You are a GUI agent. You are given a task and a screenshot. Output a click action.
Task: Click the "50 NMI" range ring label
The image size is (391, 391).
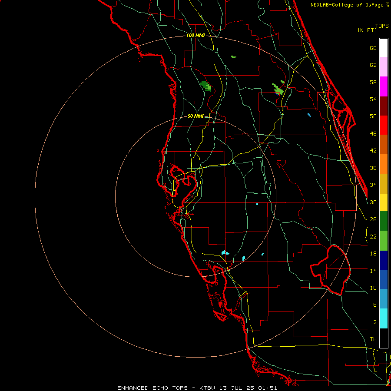[x=195, y=116]
